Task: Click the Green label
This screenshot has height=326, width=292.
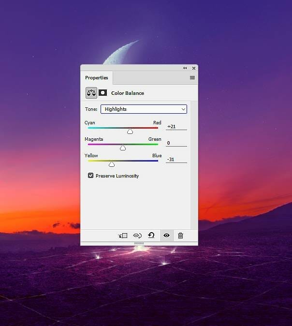Action: click(155, 139)
